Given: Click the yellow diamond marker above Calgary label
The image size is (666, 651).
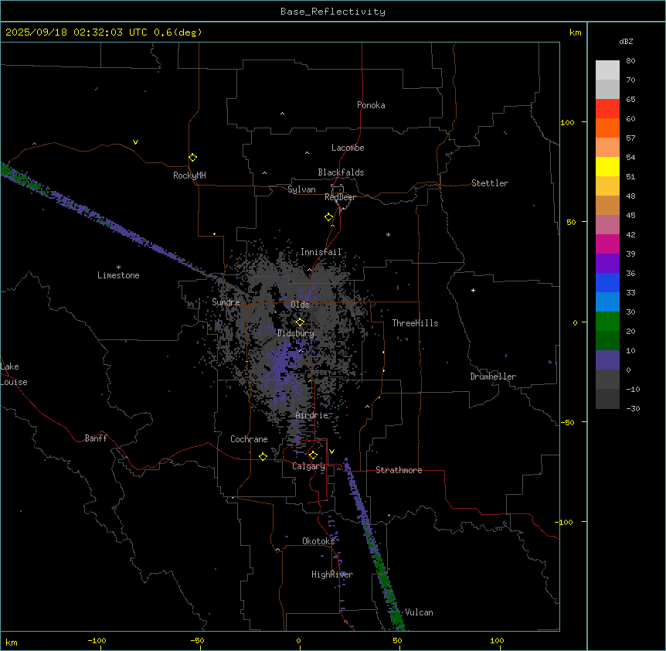Looking at the screenshot, I should point(313,455).
